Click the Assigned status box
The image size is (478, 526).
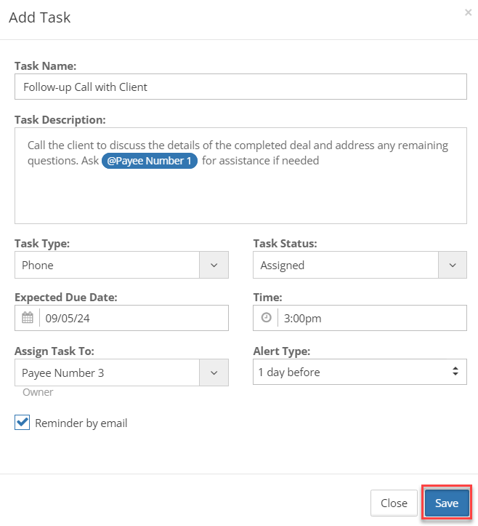pos(346,265)
